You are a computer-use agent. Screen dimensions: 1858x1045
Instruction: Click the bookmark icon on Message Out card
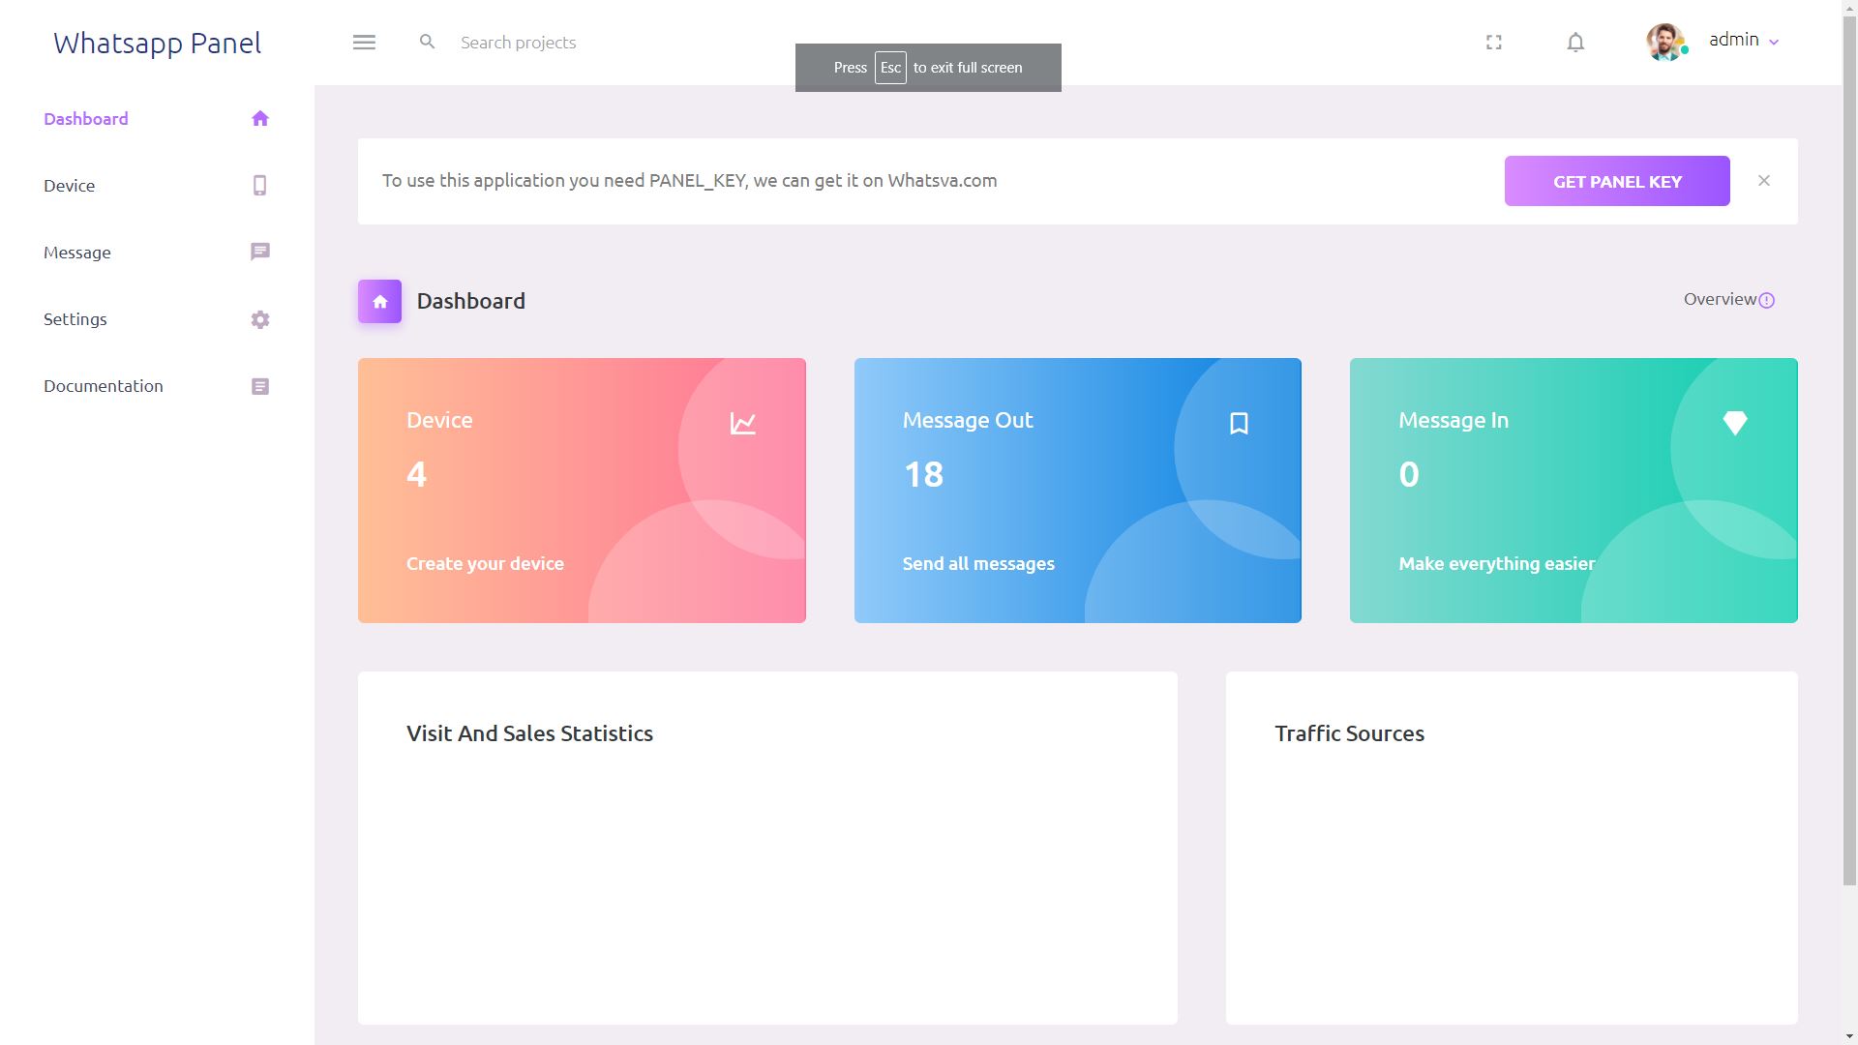click(1239, 423)
